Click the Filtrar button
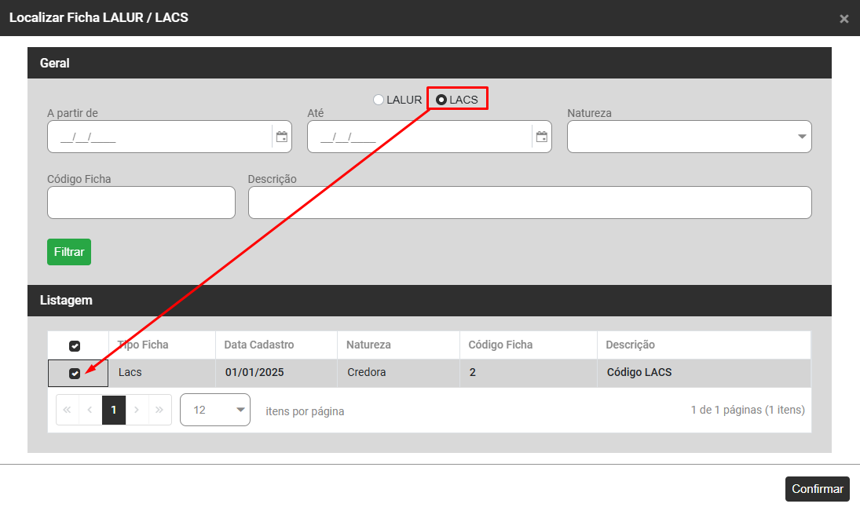The image size is (860, 511). [x=69, y=252]
